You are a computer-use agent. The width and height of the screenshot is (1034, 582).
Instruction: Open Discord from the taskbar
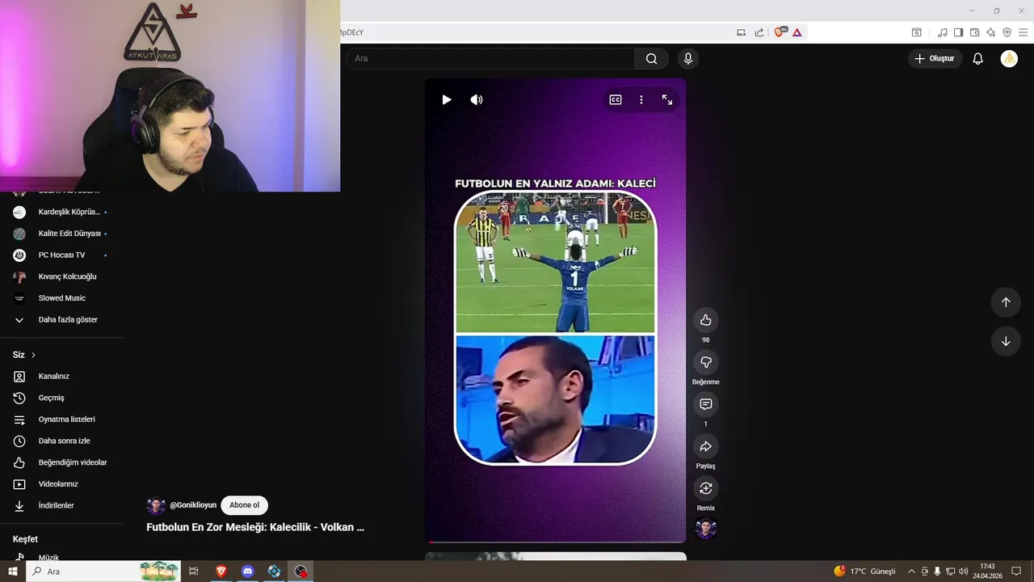pyautogui.click(x=247, y=571)
